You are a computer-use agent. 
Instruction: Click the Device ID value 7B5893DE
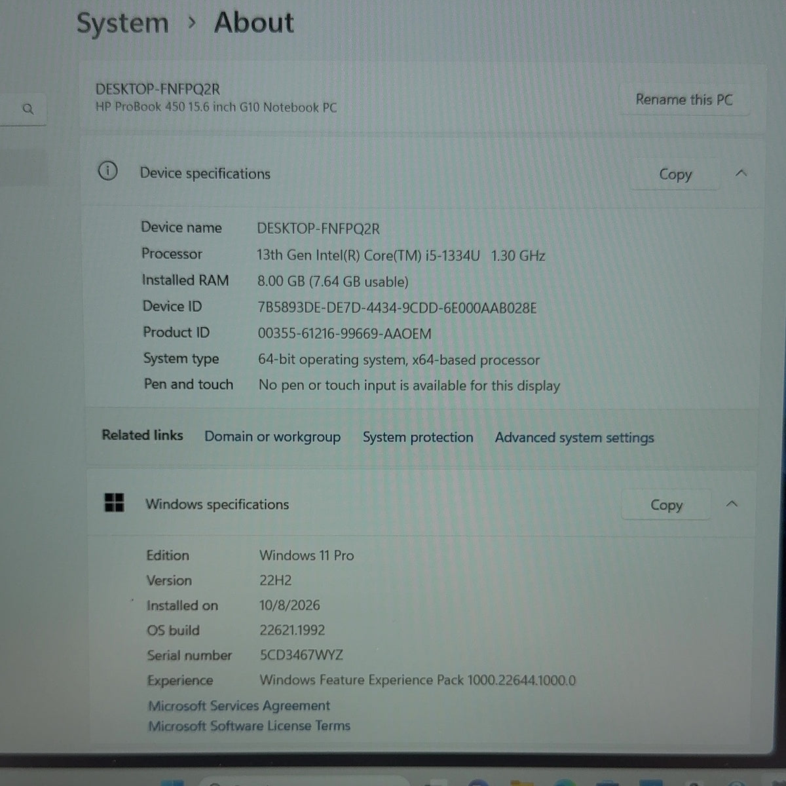pyautogui.click(x=397, y=308)
